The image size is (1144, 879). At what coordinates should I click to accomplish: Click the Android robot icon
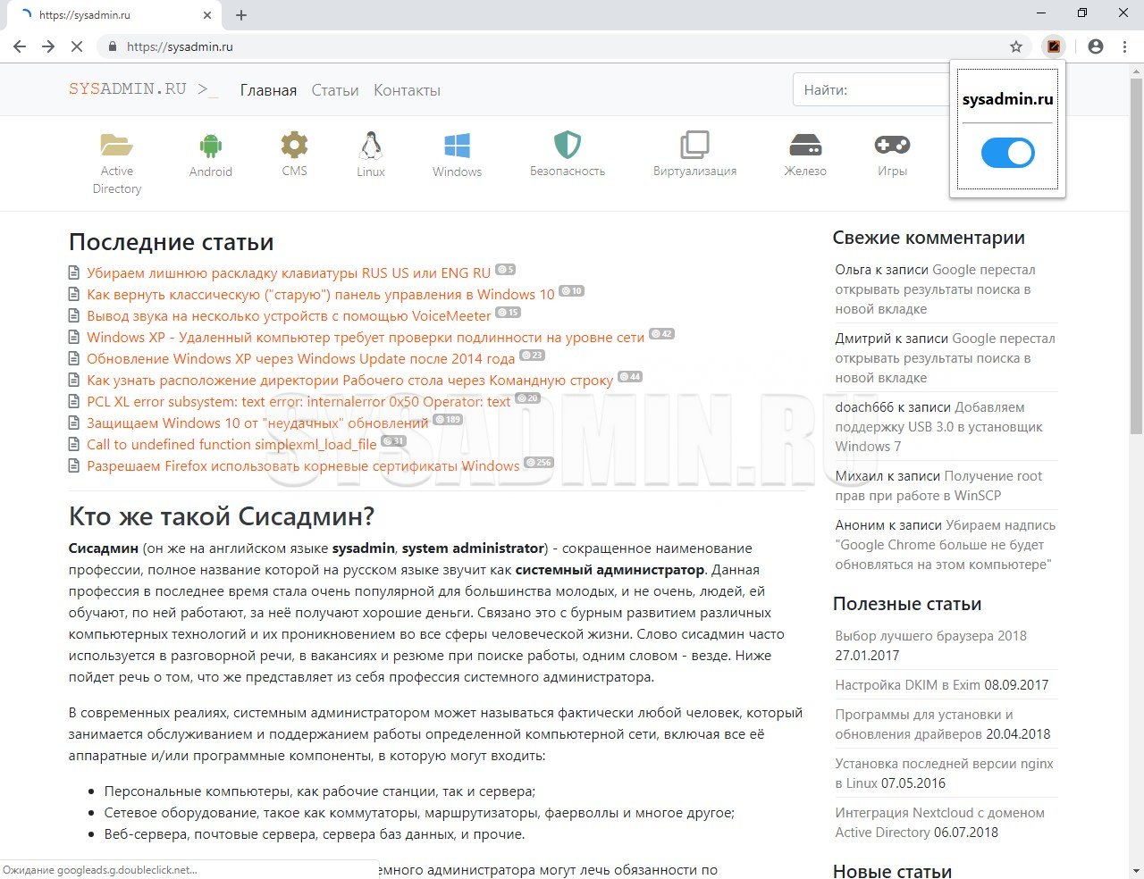coord(210,145)
